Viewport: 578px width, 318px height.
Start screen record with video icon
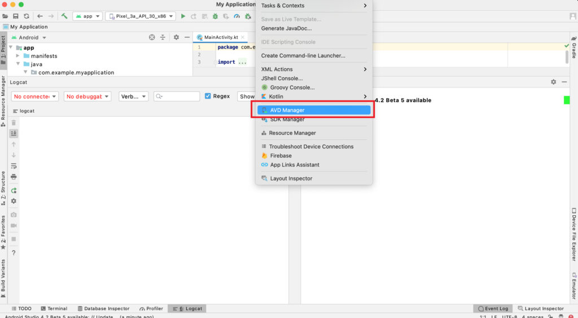tap(14, 226)
